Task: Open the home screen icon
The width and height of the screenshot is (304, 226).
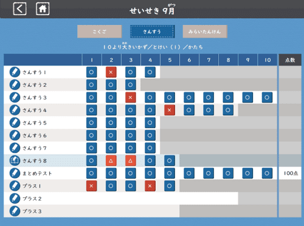Action: tap(43, 9)
